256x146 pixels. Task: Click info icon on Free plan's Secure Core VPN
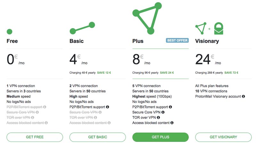tap(37, 112)
